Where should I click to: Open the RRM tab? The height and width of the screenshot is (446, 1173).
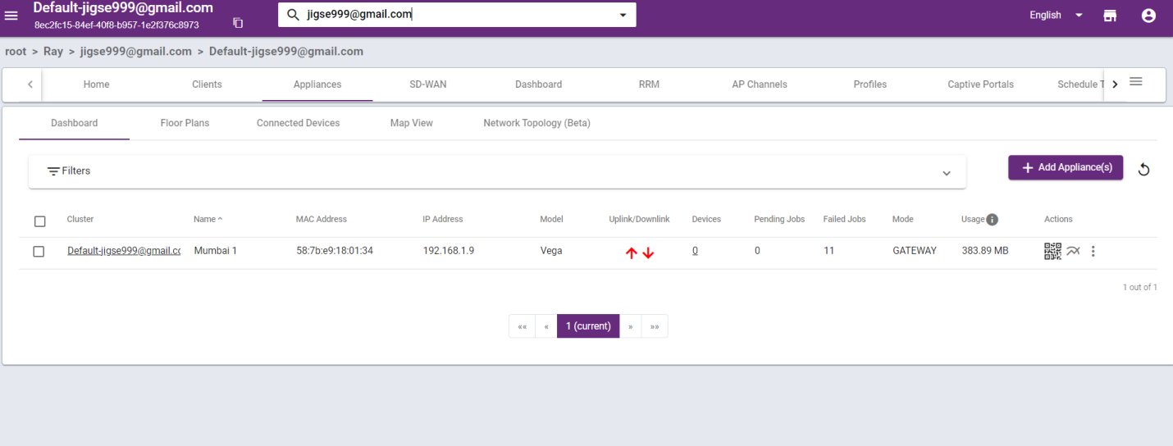click(x=649, y=84)
